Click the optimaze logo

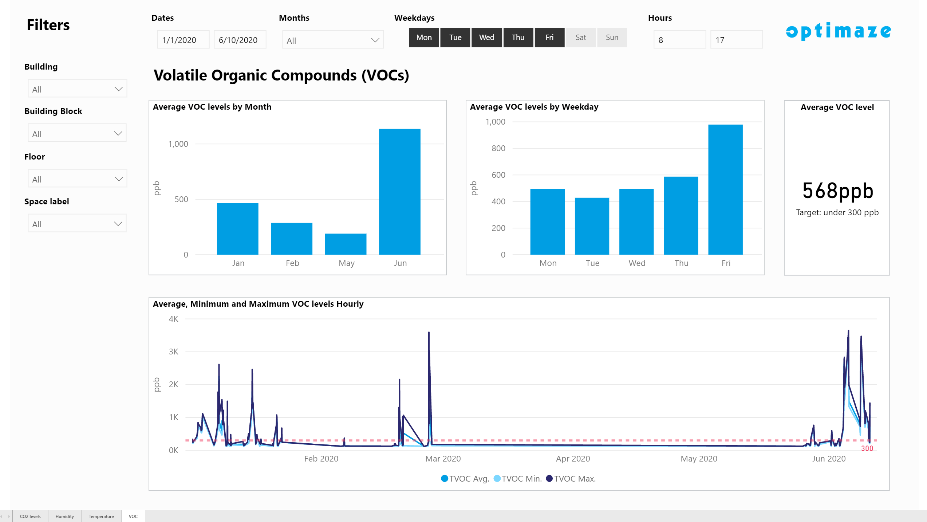point(838,31)
